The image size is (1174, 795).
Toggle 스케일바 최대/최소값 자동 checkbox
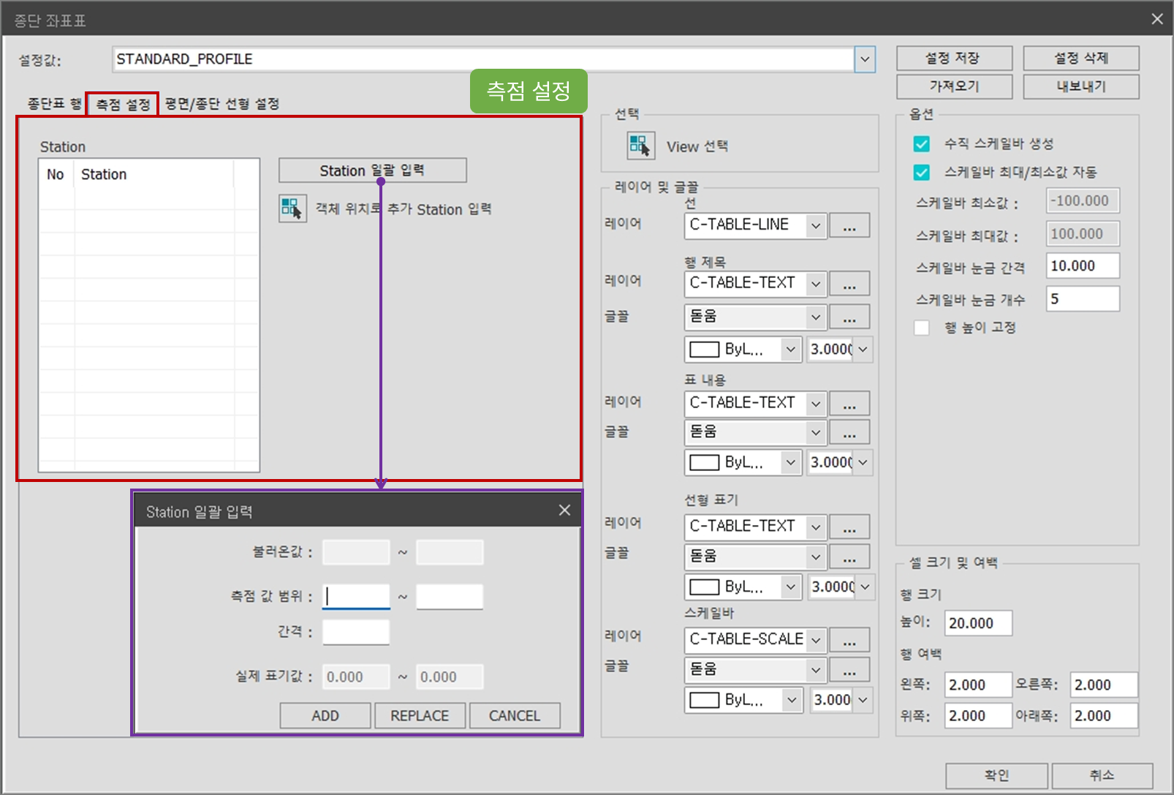922,173
